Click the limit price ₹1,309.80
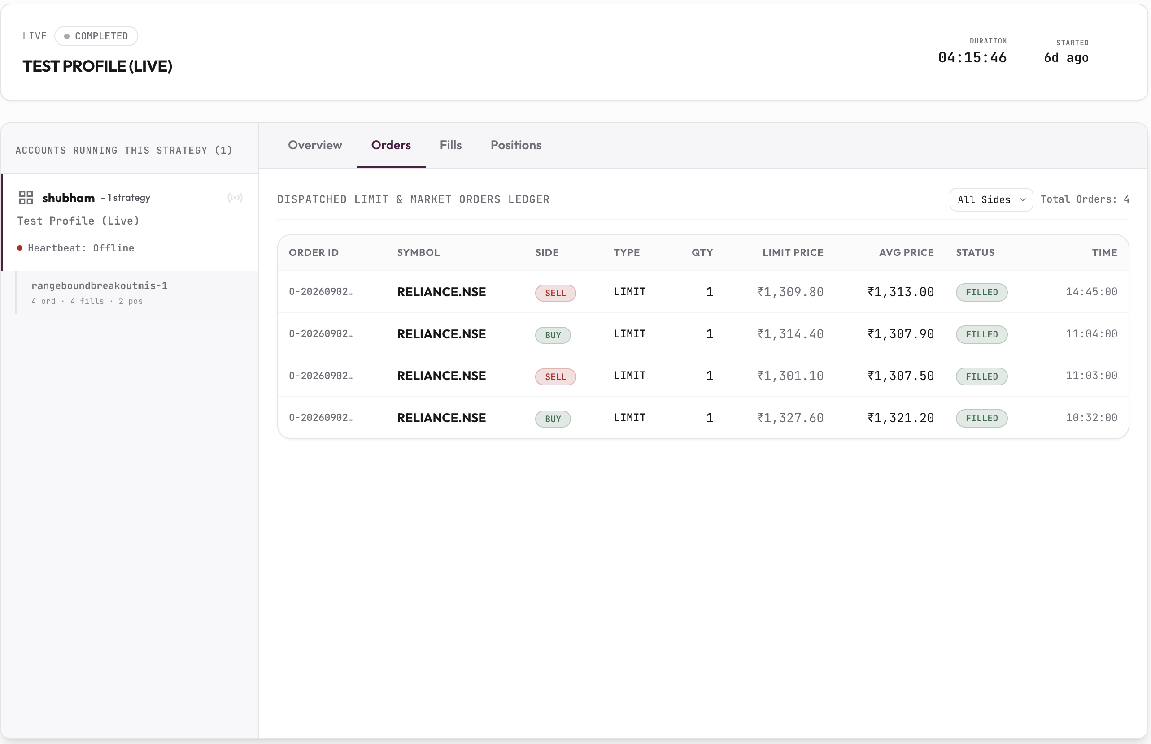The height and width of the screenshot is (744, 1151). (790, 292)
